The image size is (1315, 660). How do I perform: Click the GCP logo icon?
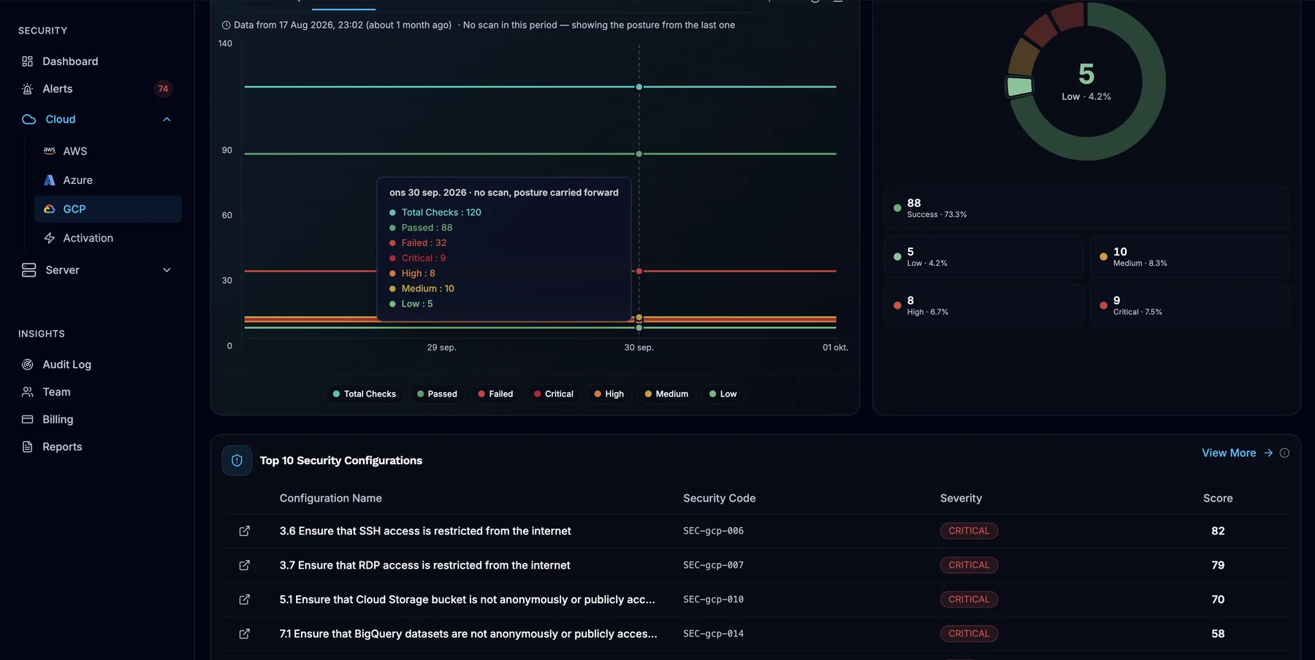pyautogui.click(x=50, y=209)
